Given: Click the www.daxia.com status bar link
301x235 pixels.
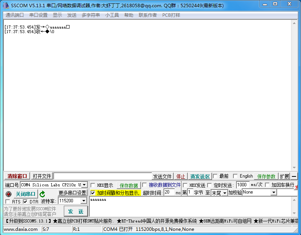Looking at the screenshot, I should click(21, 229).
